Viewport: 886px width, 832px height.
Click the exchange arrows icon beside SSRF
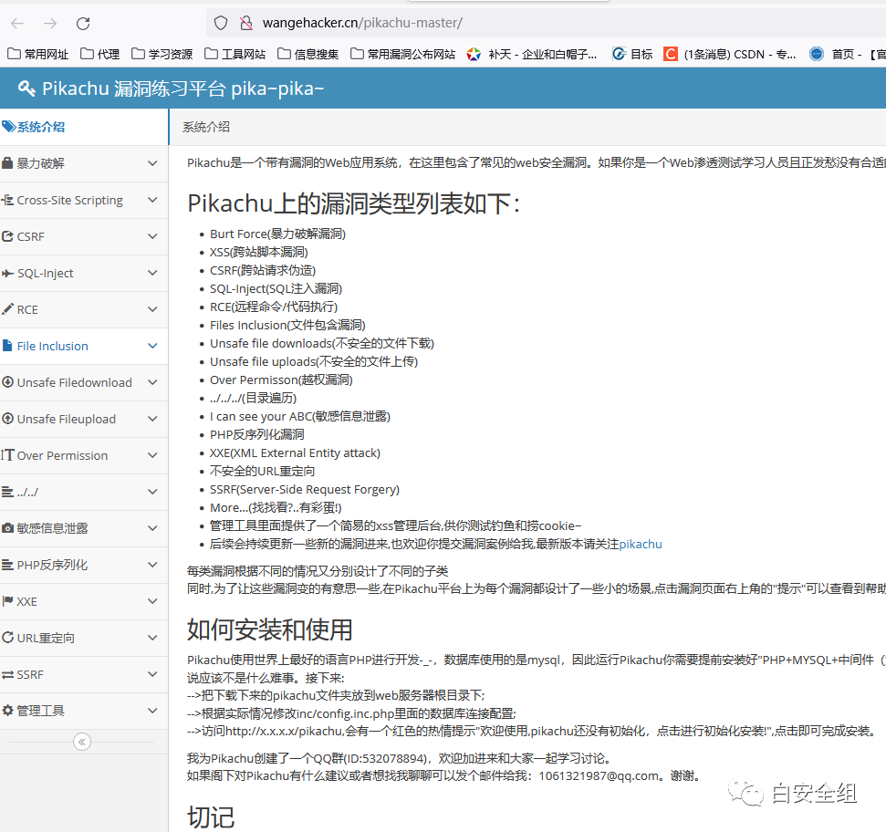pos(7,674)
